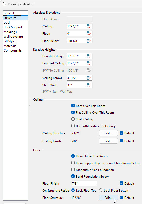Open the General panel
This screenshot has width=142, height=204.
[15, 13]
